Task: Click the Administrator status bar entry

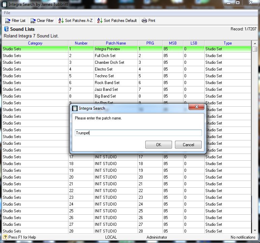Action: point(157,237)
